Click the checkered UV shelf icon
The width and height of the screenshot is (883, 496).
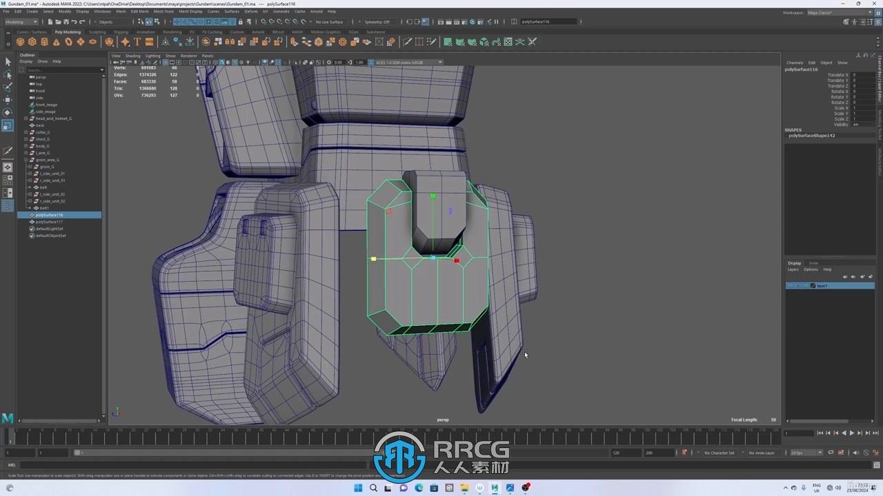[x=508, y=42]
